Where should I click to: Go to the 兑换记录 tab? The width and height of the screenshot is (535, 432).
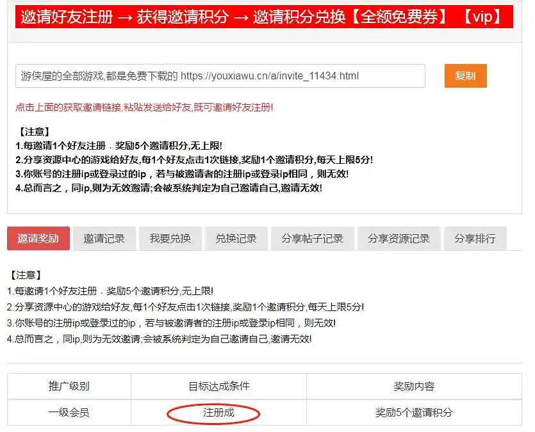pos(236,239)
